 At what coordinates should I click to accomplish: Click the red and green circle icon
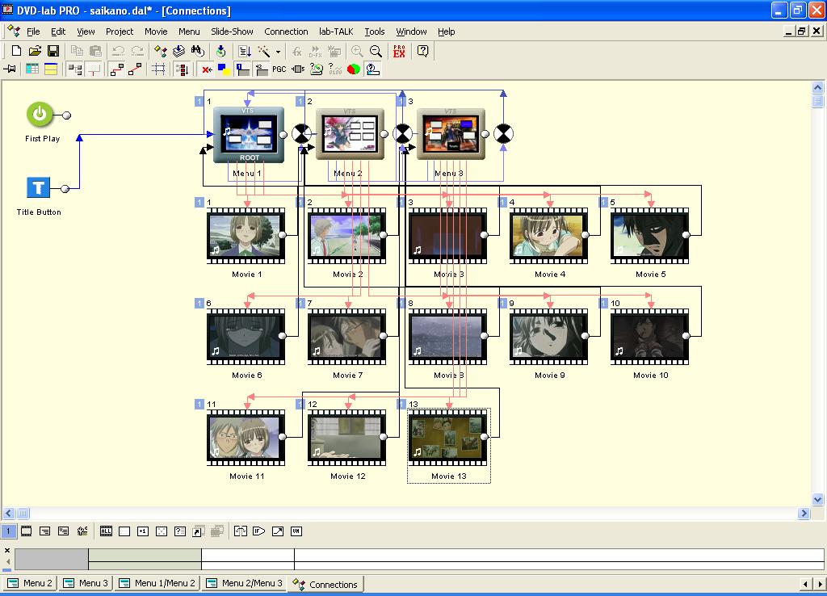pos(354,69)
